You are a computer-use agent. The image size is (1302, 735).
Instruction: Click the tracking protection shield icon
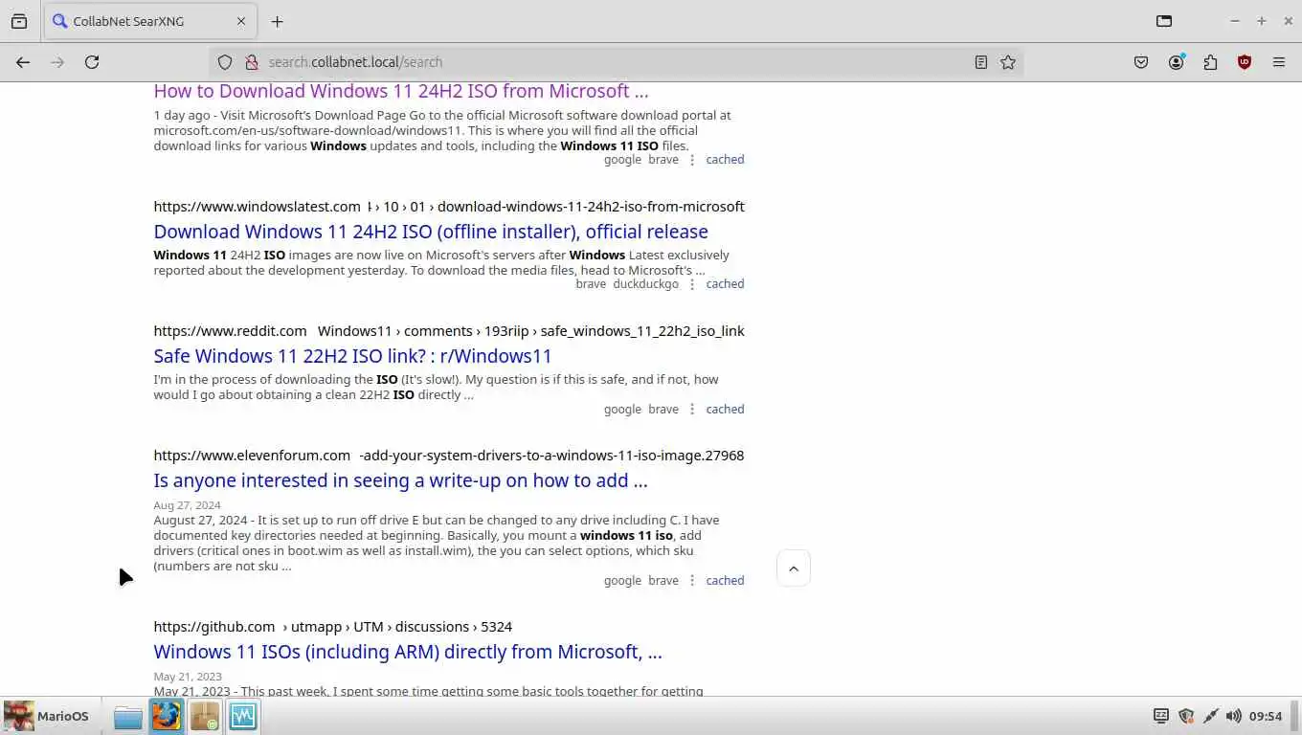tap(225, 62)
